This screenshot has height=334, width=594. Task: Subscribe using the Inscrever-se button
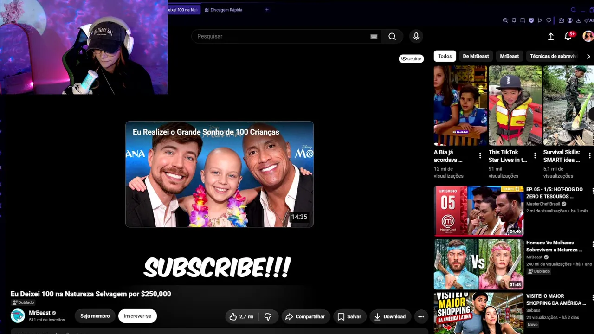click(x=137, y=316)
